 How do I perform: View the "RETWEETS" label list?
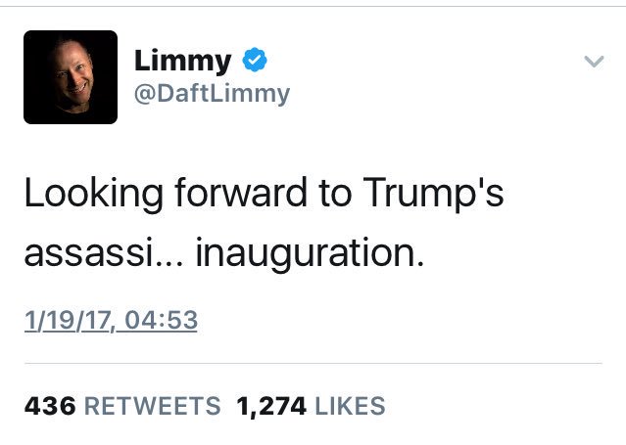[x=152, y=405]
